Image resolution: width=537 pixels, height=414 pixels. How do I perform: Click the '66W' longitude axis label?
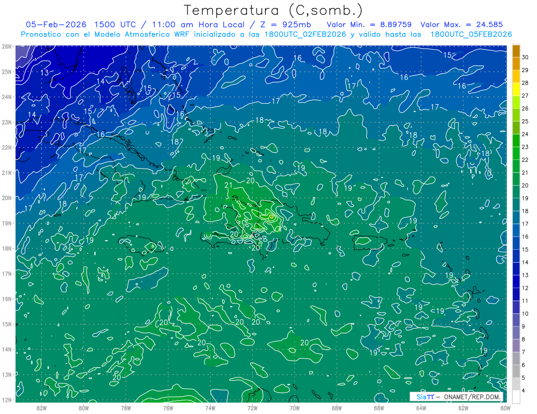click(x=379, y=408)
